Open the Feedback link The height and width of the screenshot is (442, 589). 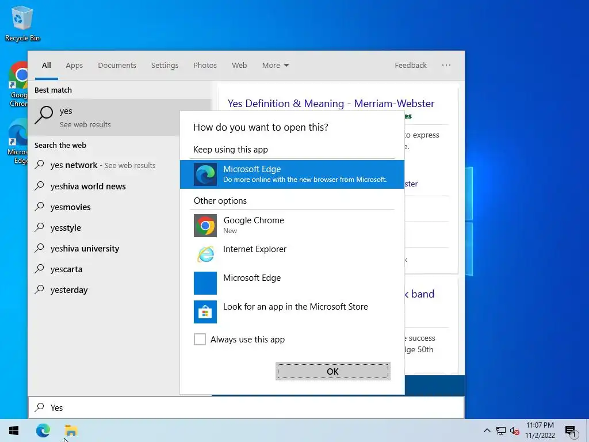coord(411,66)
